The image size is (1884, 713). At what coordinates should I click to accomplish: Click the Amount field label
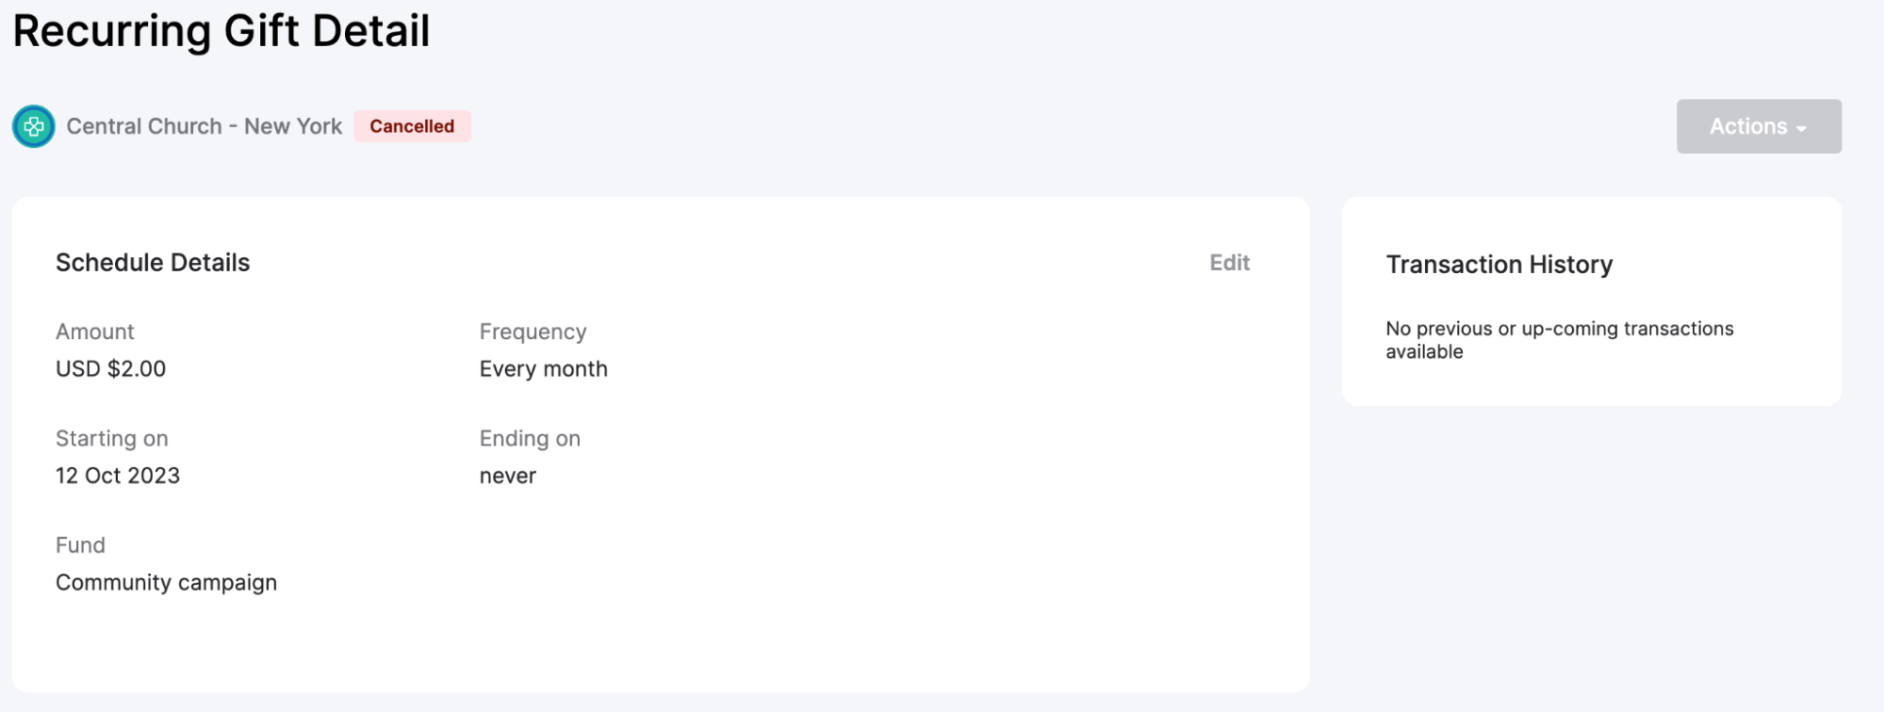(95, 332)
